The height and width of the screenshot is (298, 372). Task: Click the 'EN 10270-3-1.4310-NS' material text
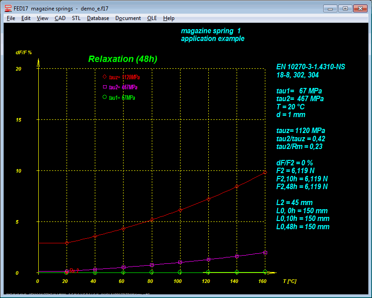click(311, 67)
